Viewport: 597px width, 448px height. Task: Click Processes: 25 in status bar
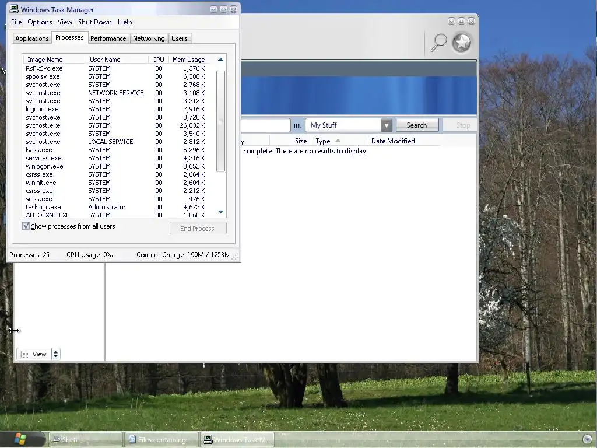pyautogui.click(x=29, y=255)
